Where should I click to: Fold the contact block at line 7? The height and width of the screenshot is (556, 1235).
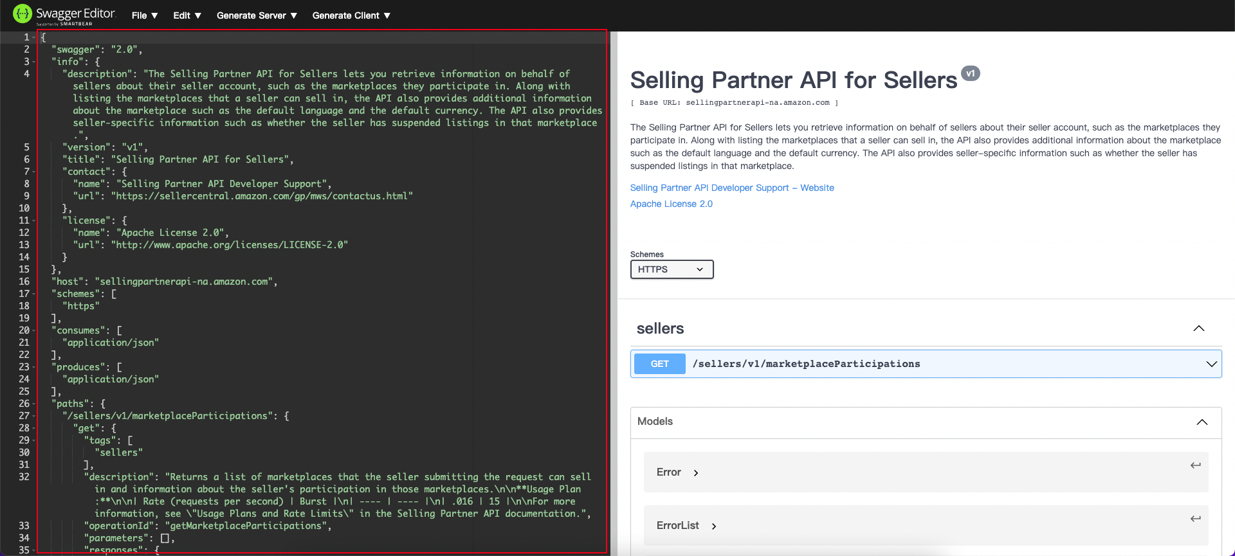coord(33,172)
